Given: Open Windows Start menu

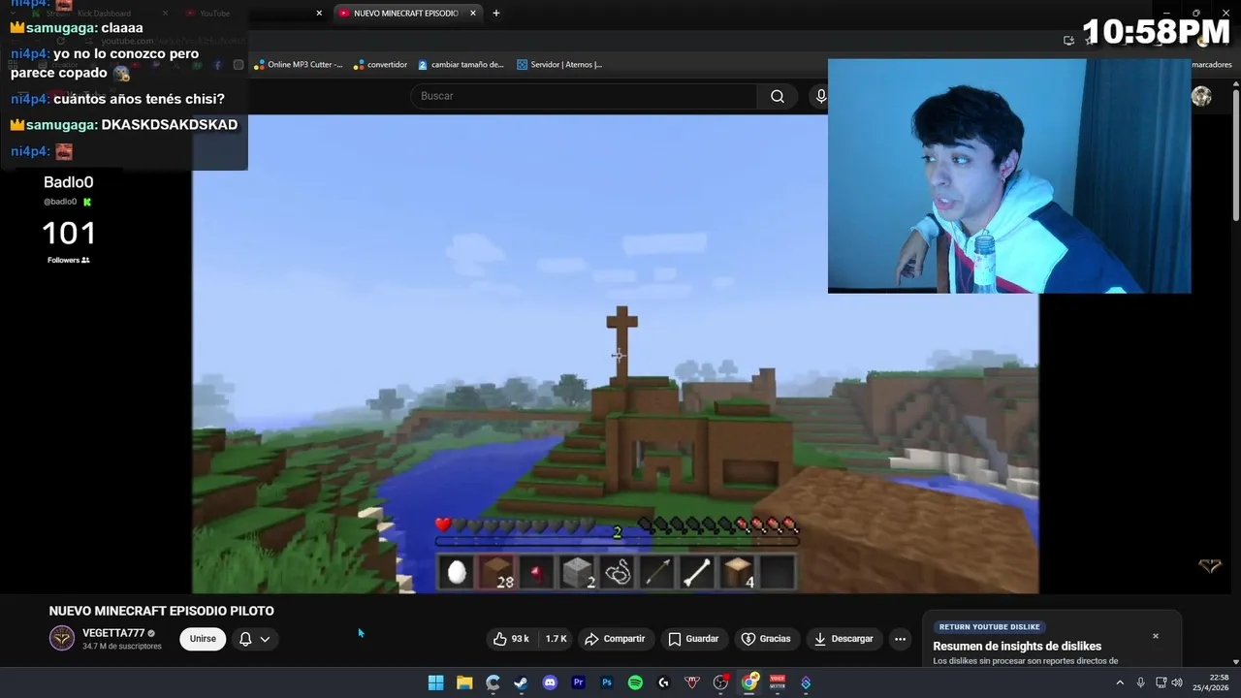Looking at the screenshot, I should pyautogui.click(x=436, y=682).
